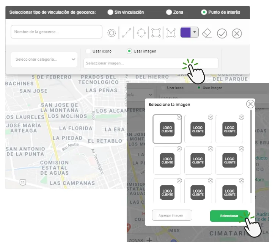Click the LA FLORIDA map label
The width and height of the screenshot is (278, 246).
pyautogui.click(x=76, y=128)
